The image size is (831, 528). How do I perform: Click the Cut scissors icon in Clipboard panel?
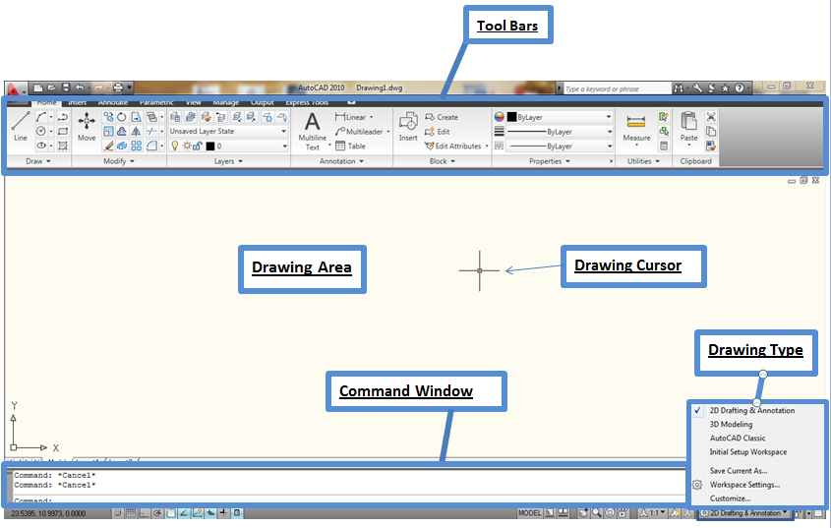click(711, 117)
